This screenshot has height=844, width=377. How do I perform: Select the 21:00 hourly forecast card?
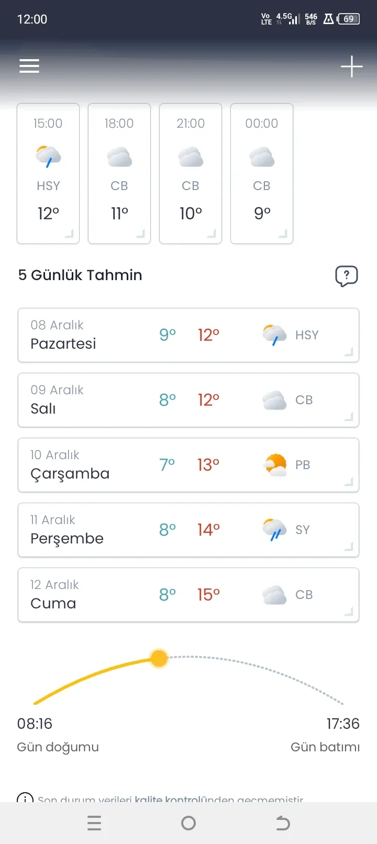tap(191, 174)
